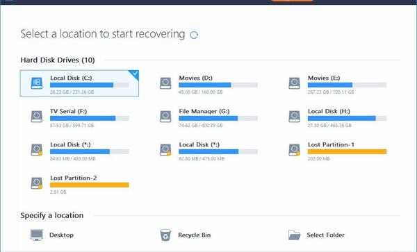Click the size text 74.62 GB / 400.39 GB
The image size is (417, 252).
point(201,126)
